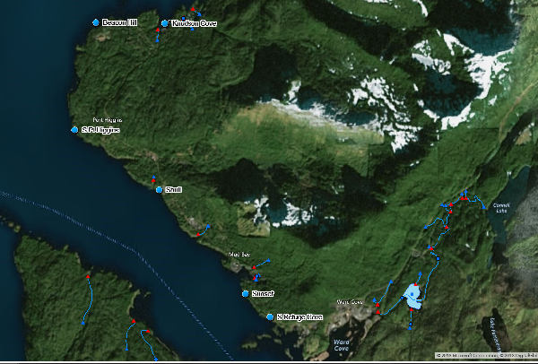Click the Shull label text
The height and width of the screenshot is (364, 538).
174,189
